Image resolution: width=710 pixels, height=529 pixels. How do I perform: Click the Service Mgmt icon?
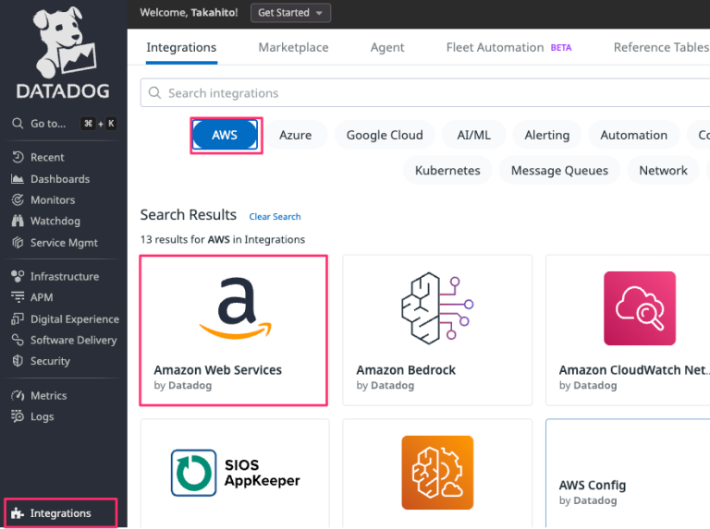tap(18, 243)
